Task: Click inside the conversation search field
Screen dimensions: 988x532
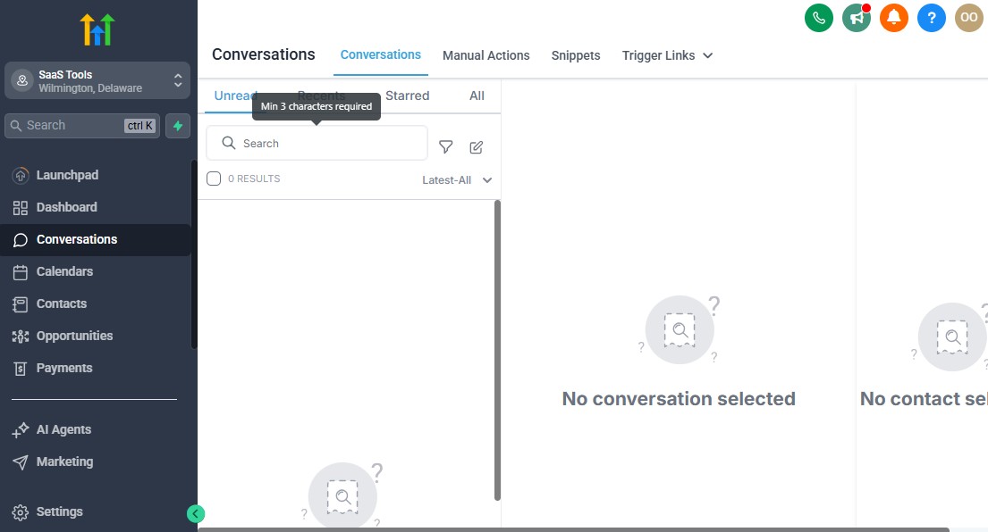Action: point(317,143)
